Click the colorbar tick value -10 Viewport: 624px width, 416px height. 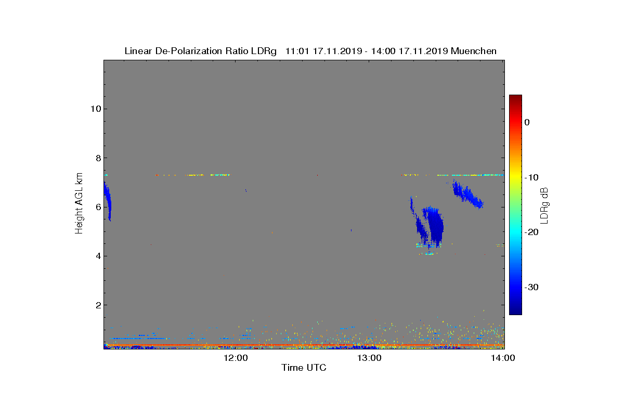click(531, 177)
